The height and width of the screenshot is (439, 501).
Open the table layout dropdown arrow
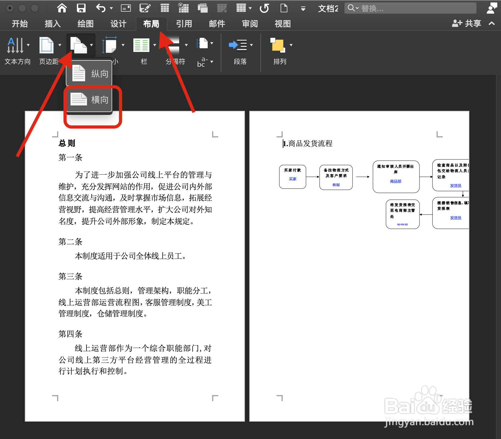click(250, 8)
